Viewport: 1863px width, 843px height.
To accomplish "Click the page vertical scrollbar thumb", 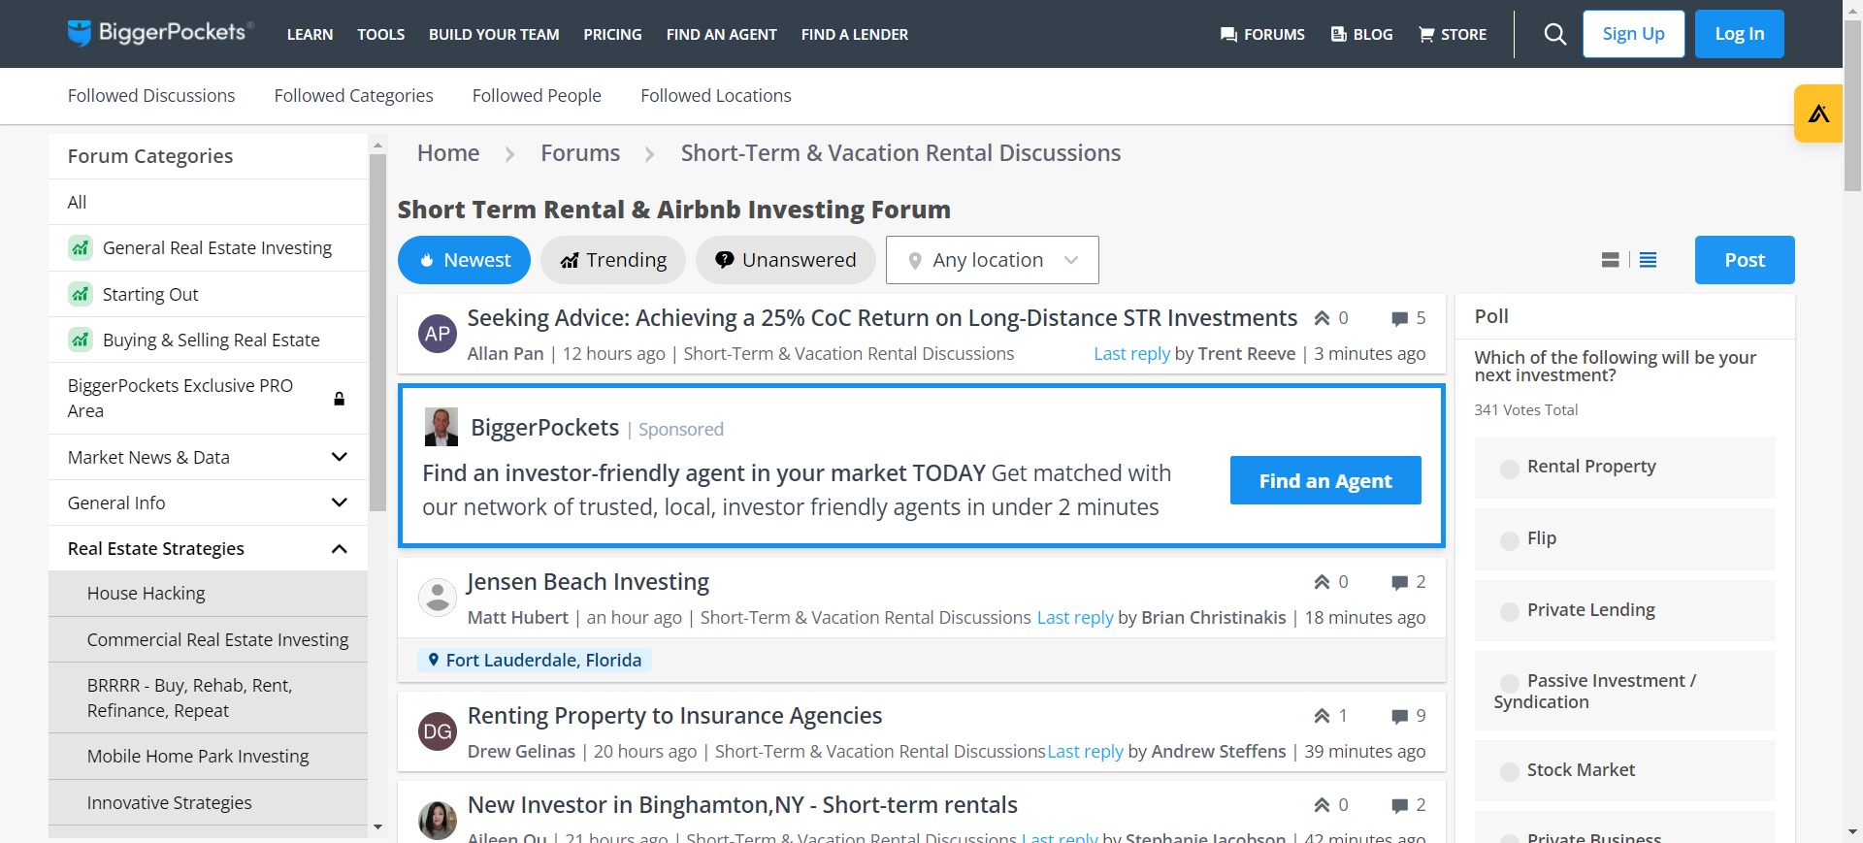I will pyautogui.click(x=1852, y=107).
